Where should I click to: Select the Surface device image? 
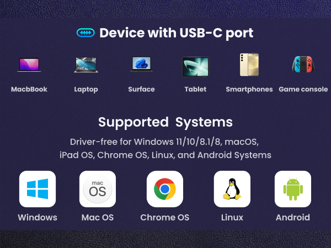tap(141, 64)
